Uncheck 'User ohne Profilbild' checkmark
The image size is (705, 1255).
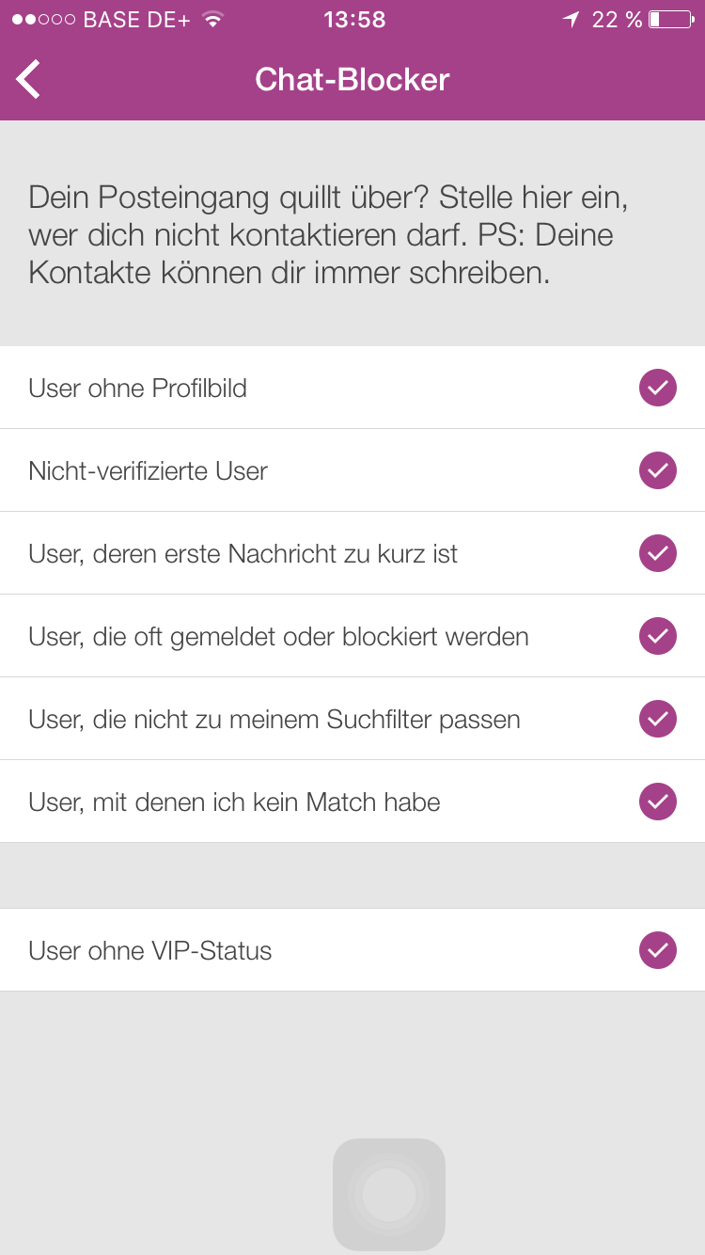pyautogui.click(x=658, y=388)
